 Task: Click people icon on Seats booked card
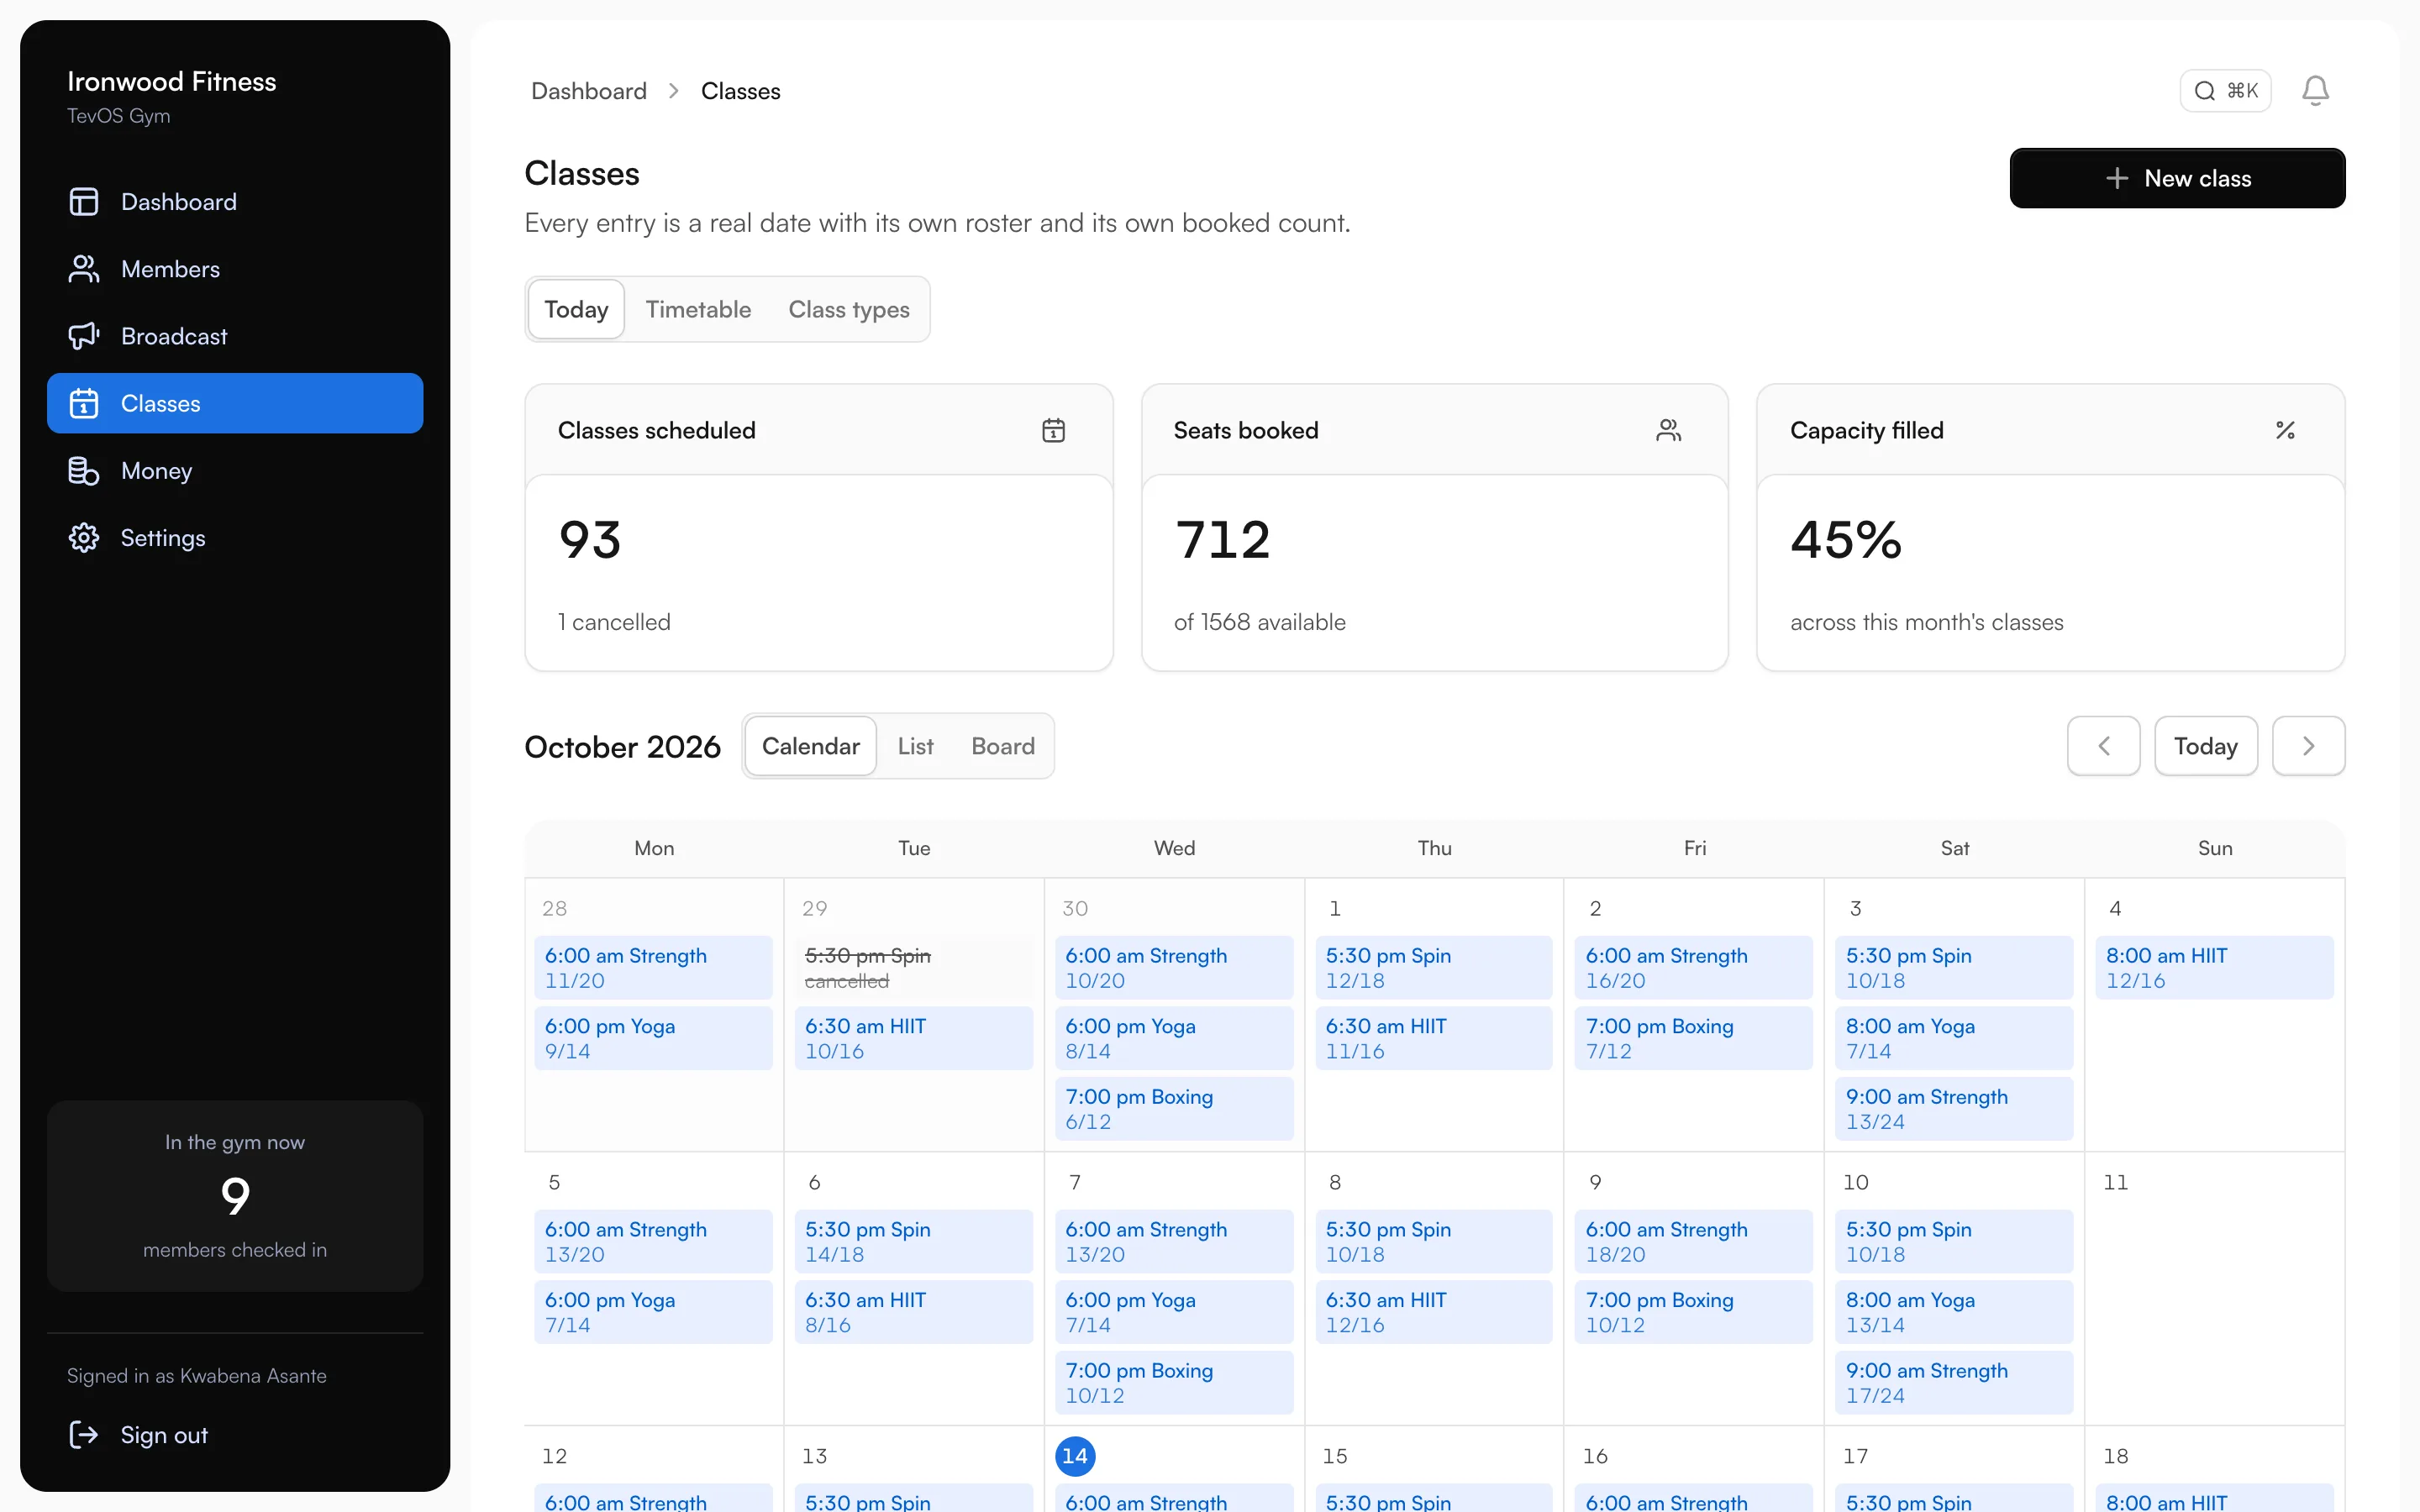click(1668, 430)
